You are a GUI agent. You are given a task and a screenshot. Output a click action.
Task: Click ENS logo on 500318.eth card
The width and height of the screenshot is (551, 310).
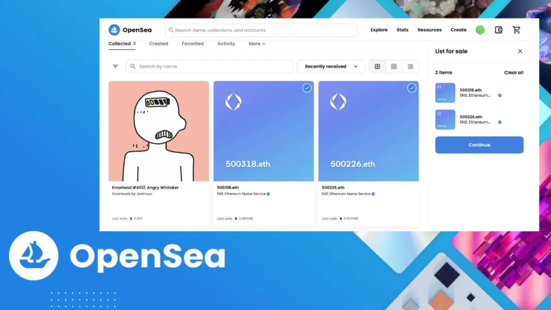tap(233, 102)
